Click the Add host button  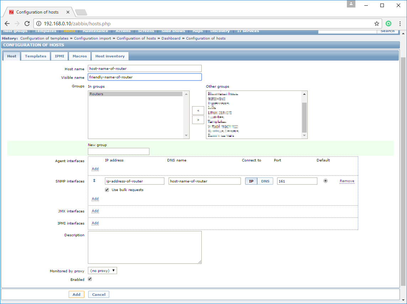coord(76,294)
